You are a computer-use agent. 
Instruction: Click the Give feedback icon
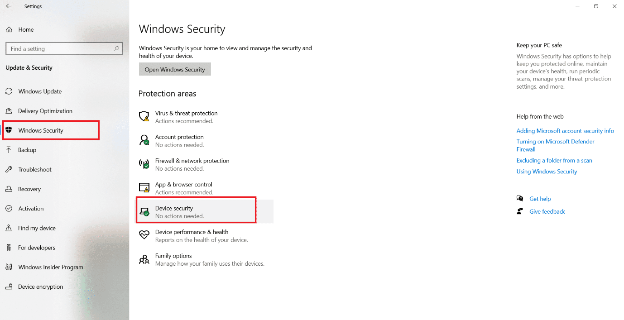[x=520, y=211]
